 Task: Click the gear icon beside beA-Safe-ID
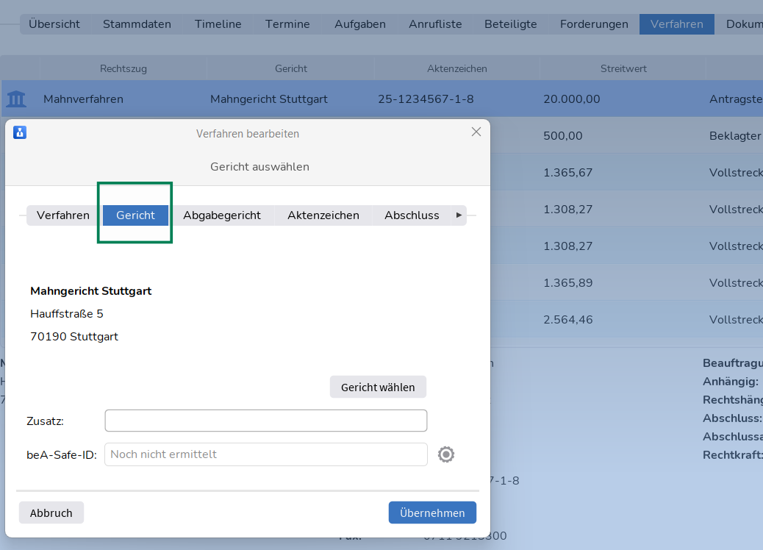click(445, 454)
